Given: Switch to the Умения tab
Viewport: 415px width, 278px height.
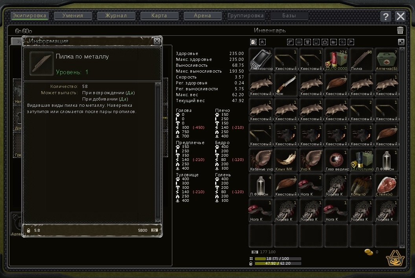Looking at the screenshot, I should [73, 16].
